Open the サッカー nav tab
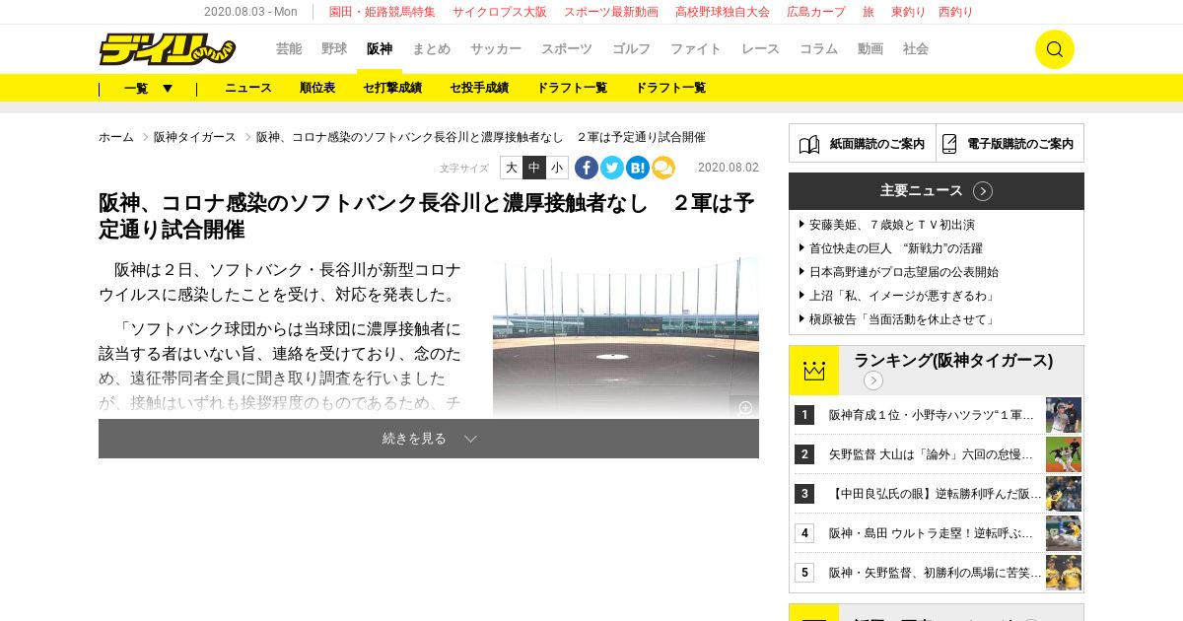The height and width of the screenshot is (621, 1183). [496, 48]
